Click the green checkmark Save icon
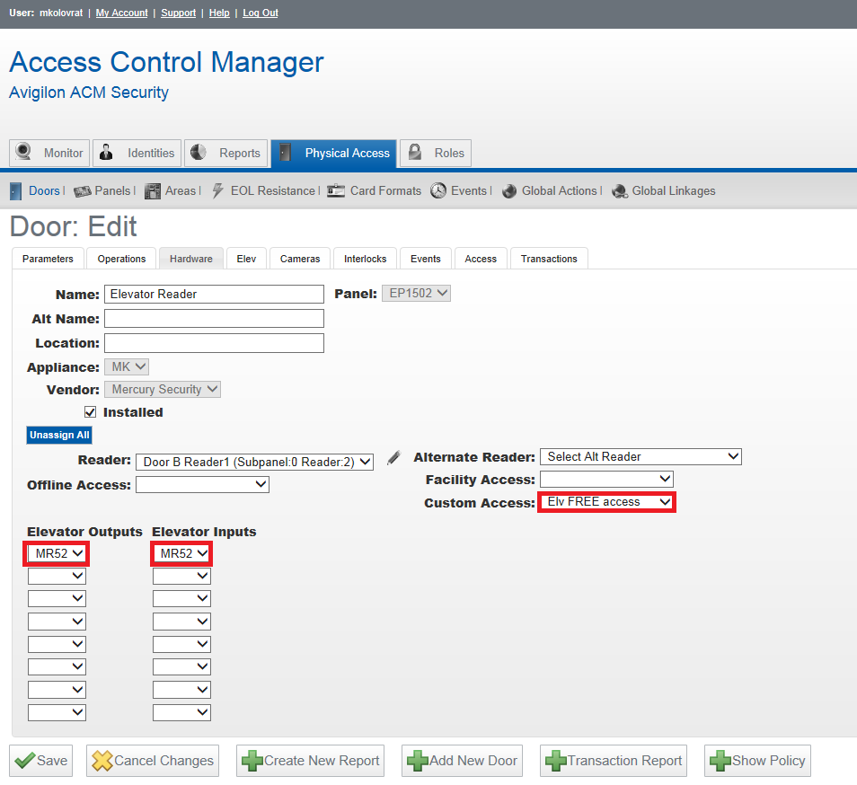Screen dimensions: 857x785 [x=24, y=760]
